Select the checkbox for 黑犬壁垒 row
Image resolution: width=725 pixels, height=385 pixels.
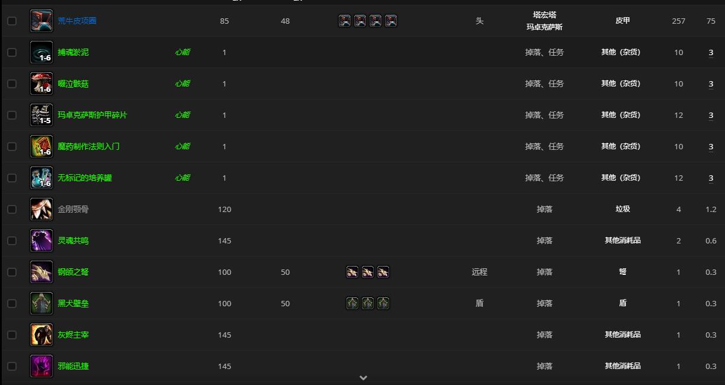(12, 303)
